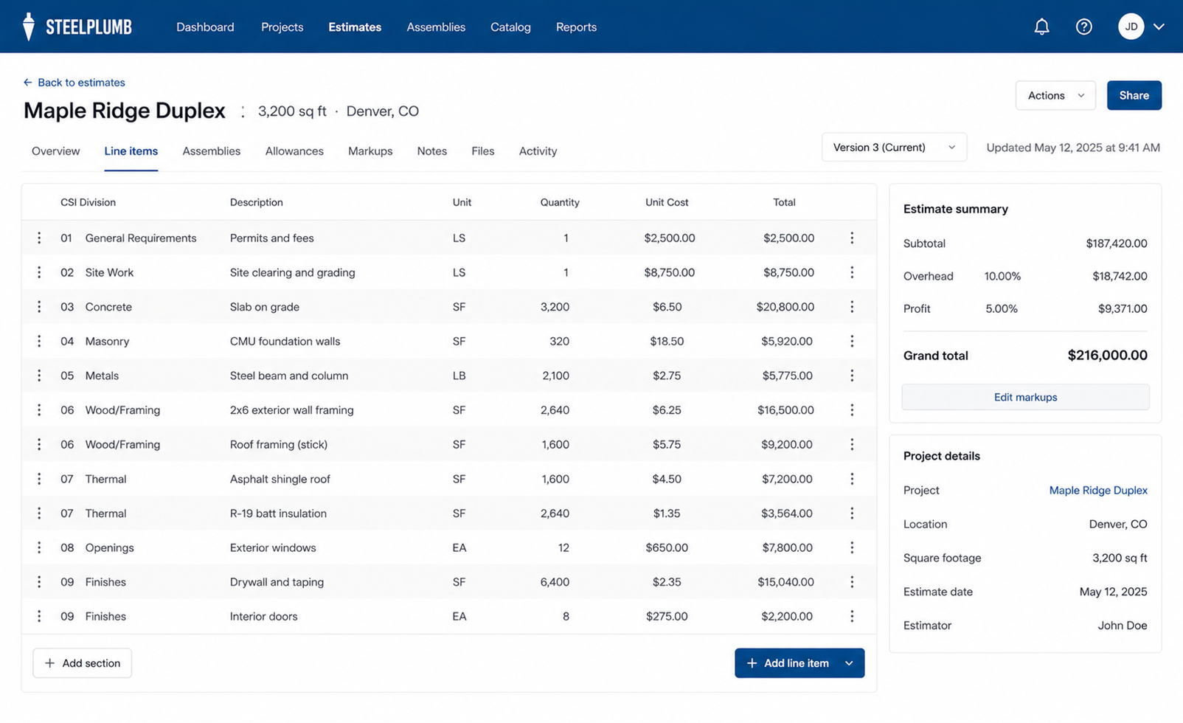Open the Version 3 (Current) selector
The height and width of the screenshot is (723, 1183).
tap(894, 148)
